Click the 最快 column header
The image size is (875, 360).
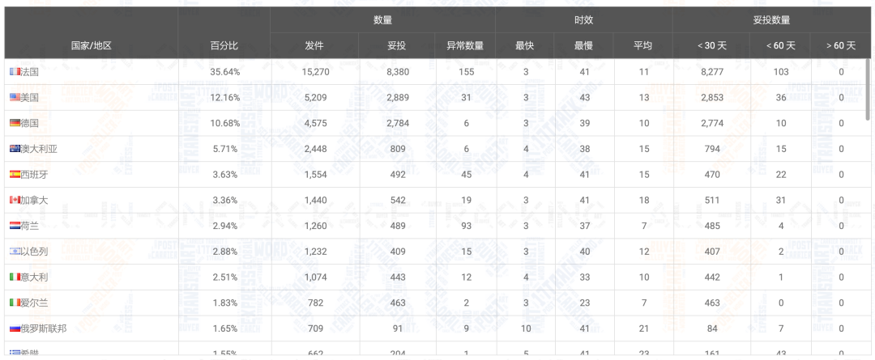[x=524, y=45]
